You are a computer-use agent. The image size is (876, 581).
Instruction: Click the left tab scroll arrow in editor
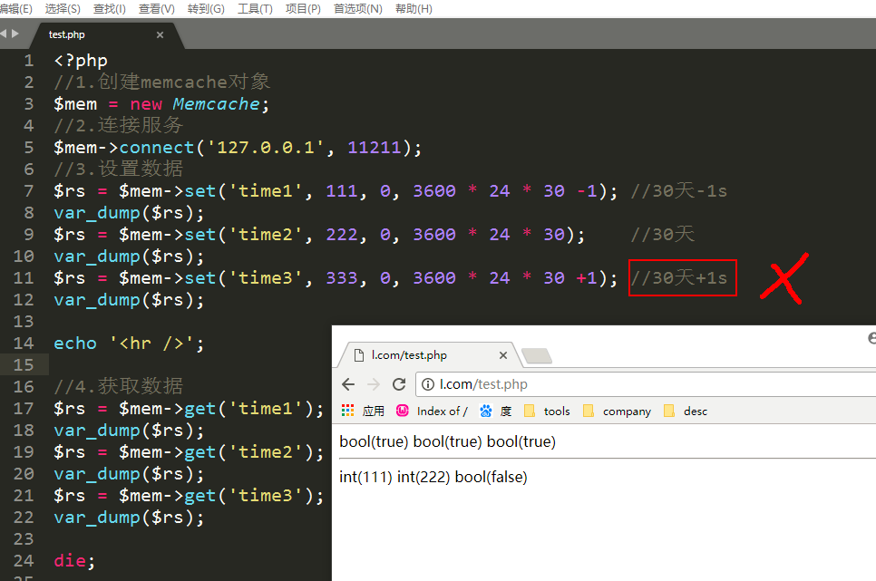click(x=4, y=34)
